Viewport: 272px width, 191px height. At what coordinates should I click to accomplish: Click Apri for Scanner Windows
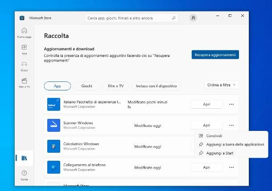(206, 125)
